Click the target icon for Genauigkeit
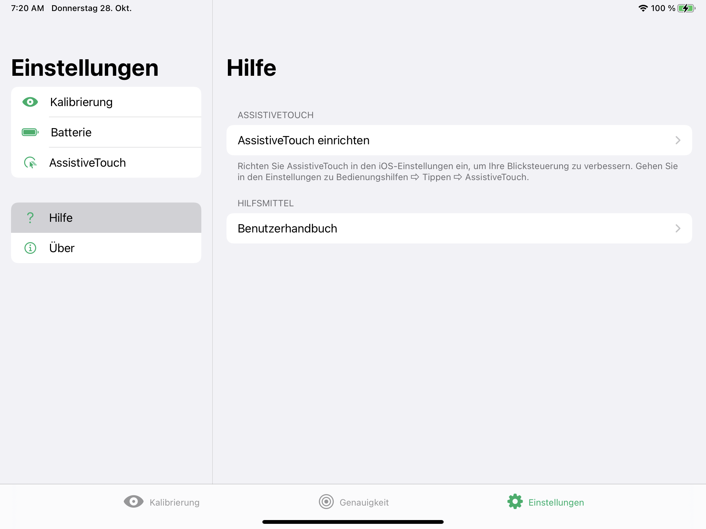Screen dimensions: 706x529 point(326,501)
